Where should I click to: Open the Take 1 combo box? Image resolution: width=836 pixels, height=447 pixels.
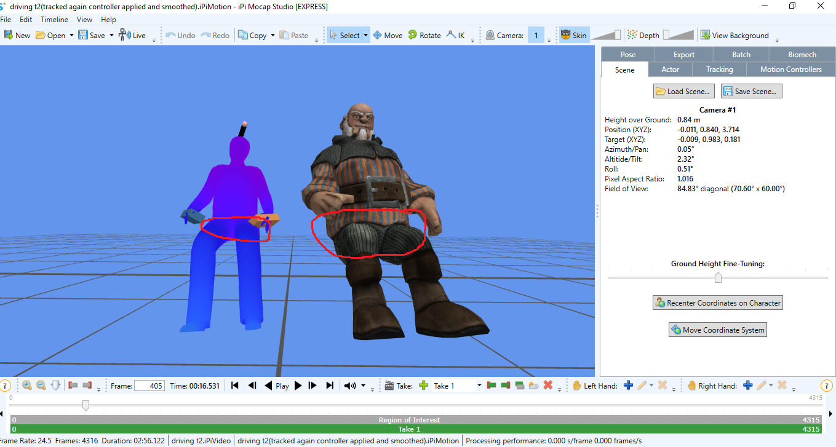(x=456, y=386)
